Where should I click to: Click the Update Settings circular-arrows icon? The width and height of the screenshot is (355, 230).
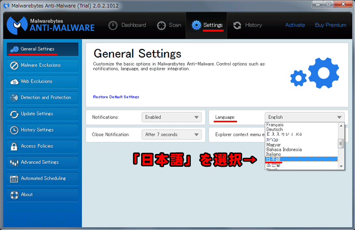coord(14,114)
